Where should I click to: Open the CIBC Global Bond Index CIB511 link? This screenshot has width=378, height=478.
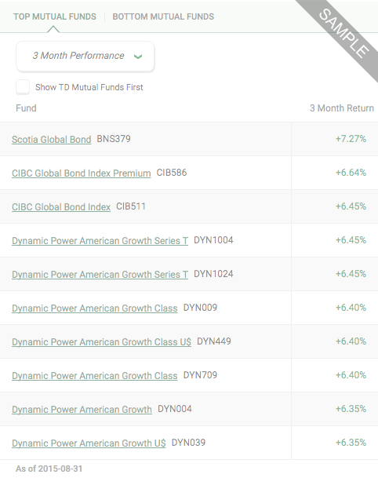pos(61,207)
